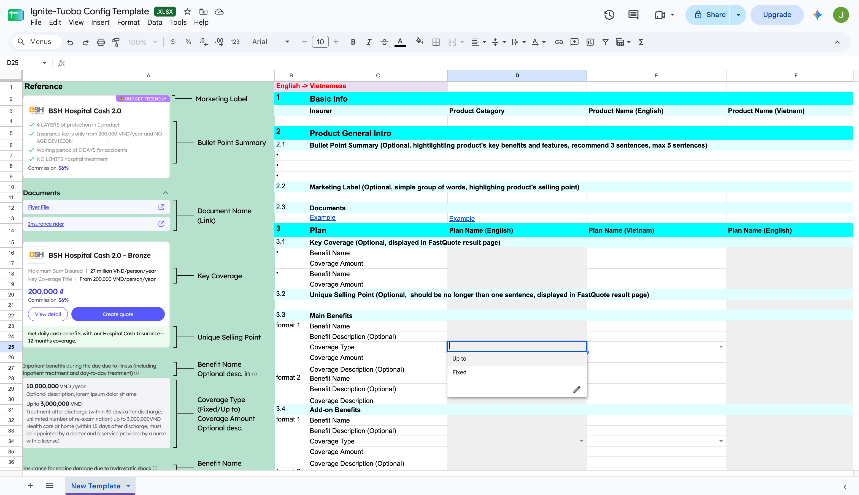Insert a chart
The image size is (859, 495).
(590, 42)
